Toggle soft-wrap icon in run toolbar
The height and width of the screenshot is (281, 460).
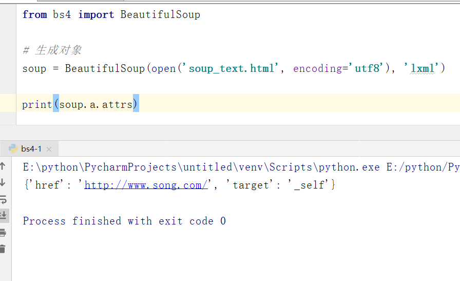pyautogui.click(x=3, y=199)
